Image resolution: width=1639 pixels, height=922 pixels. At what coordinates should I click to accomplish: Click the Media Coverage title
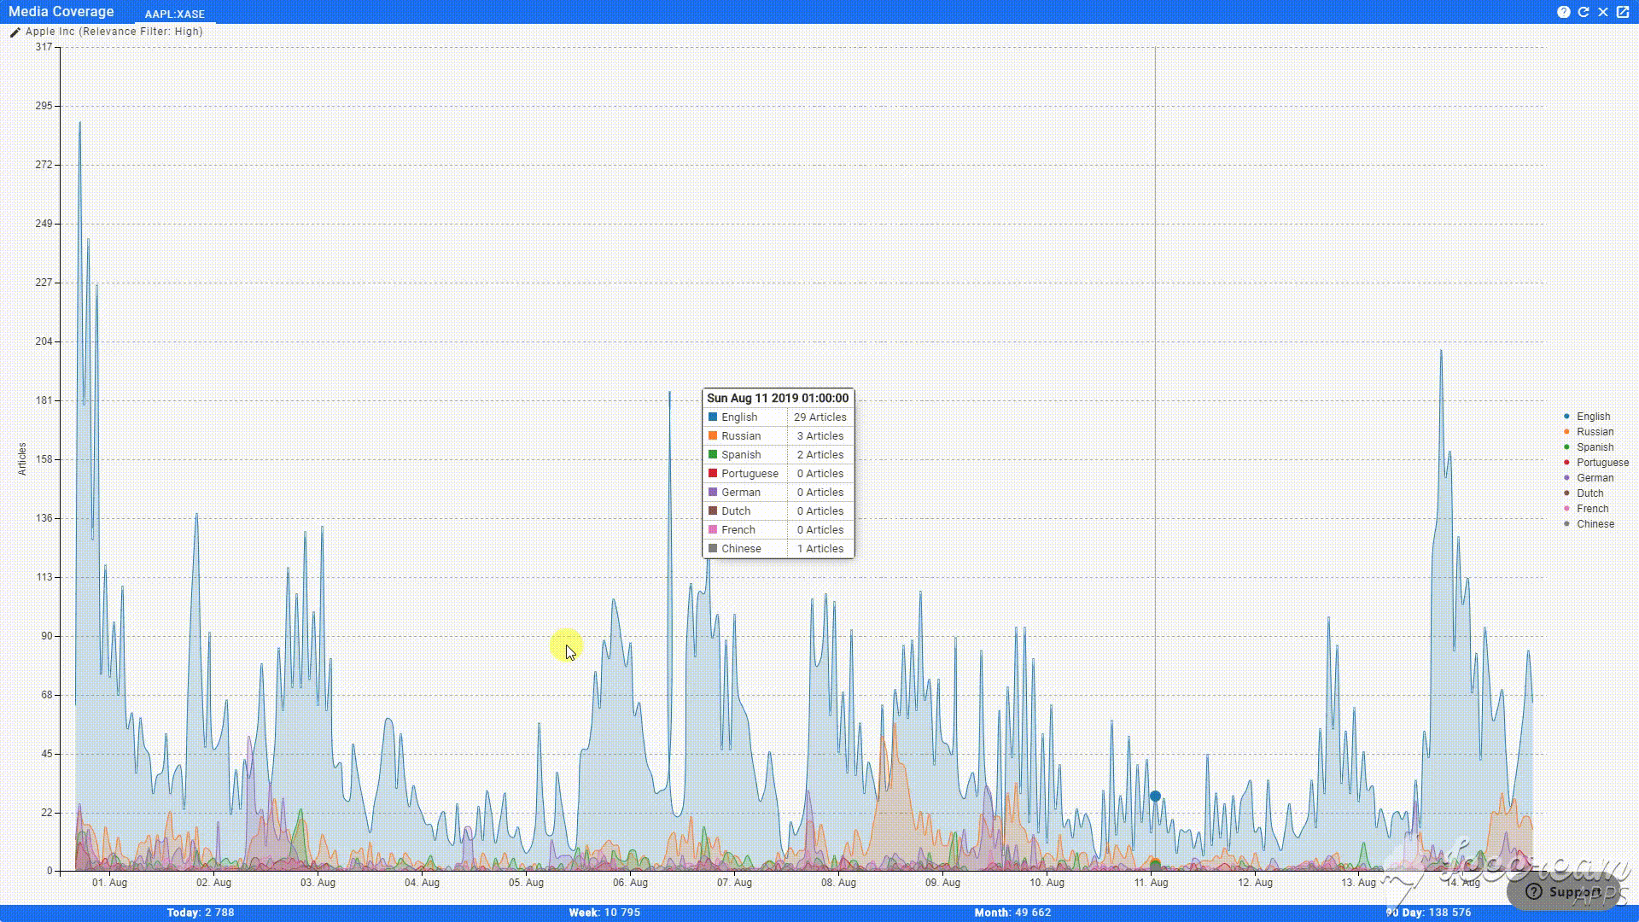[61, 12]
